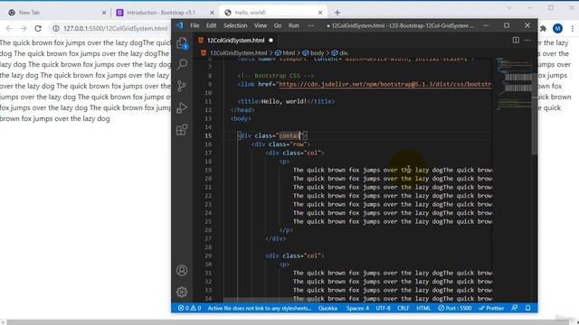Viewport: 579px width, 325px height.
Task: Go forward in Chrome browser
Action: pyautogui.click(x=24, y=28)
